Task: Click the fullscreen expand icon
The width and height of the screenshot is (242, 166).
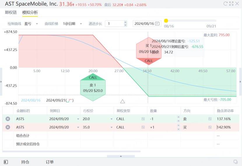Action: click(231, 4)
